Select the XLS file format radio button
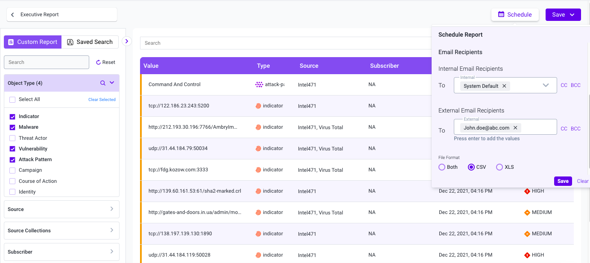The image size is (590, 263). pyautogui.click(x=499, y=167)
